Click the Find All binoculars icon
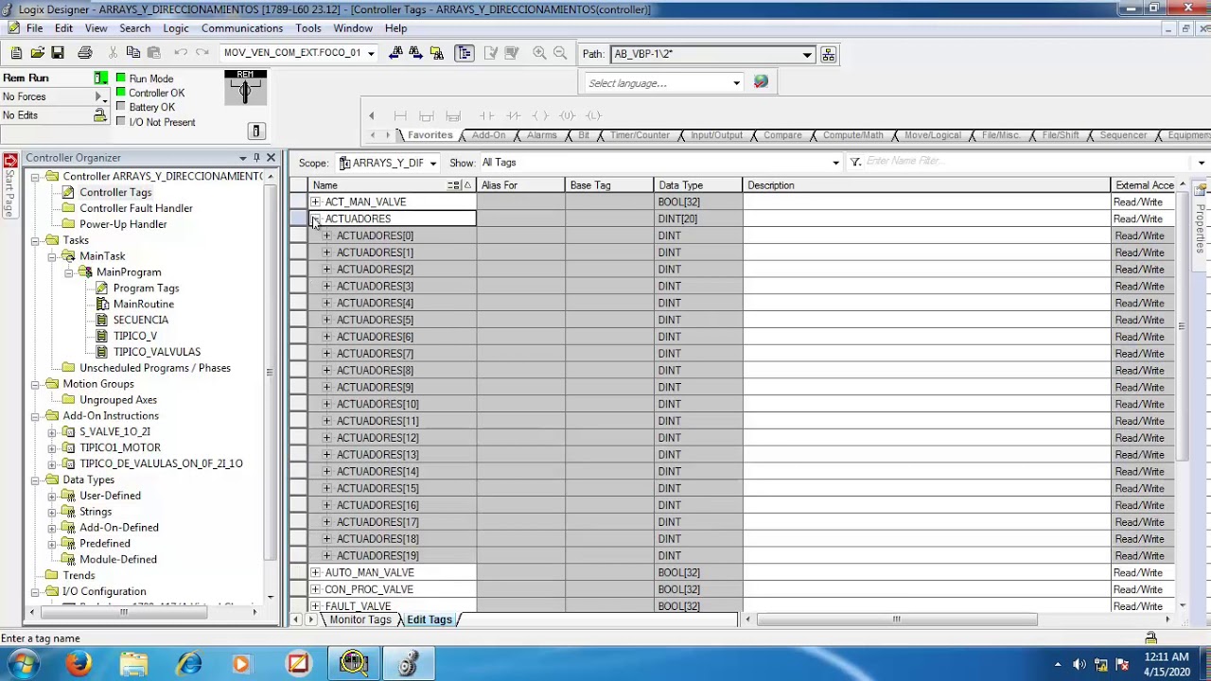This screenshot has width=1211, height=681. coord(437,53)
